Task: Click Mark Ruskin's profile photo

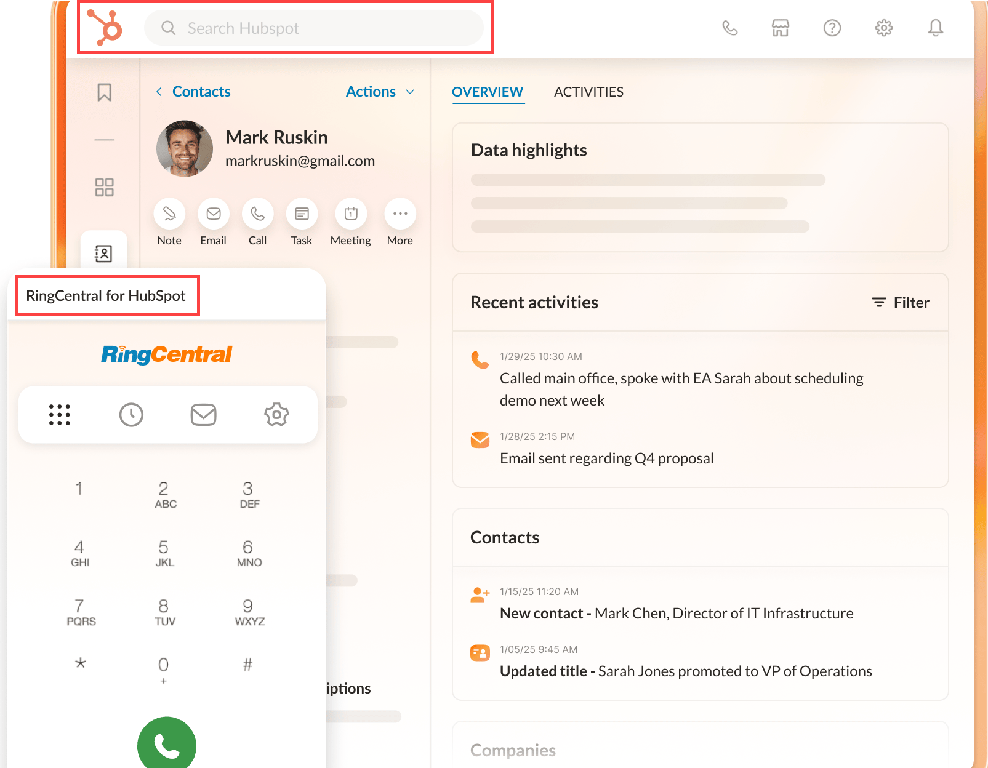Action: 185,148
